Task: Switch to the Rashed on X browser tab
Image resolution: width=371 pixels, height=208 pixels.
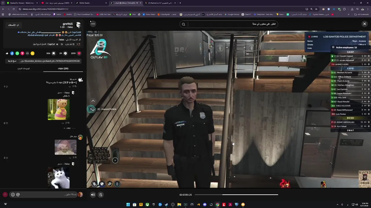Action: coord(160,3)
